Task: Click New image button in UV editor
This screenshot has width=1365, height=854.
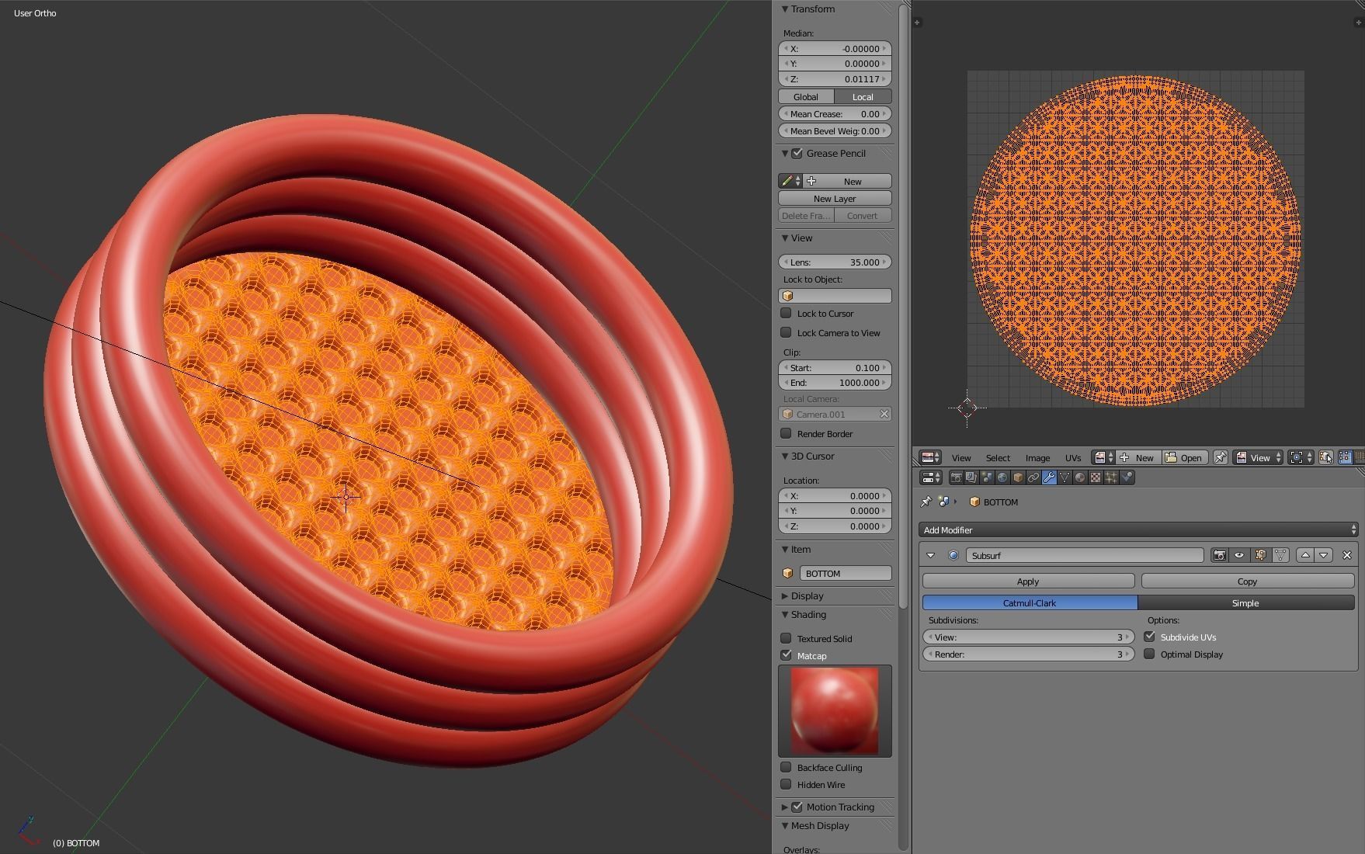Action: coord(1137,457)
